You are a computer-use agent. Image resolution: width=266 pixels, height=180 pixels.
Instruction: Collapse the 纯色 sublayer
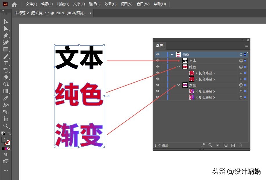[x=179, y=66]
